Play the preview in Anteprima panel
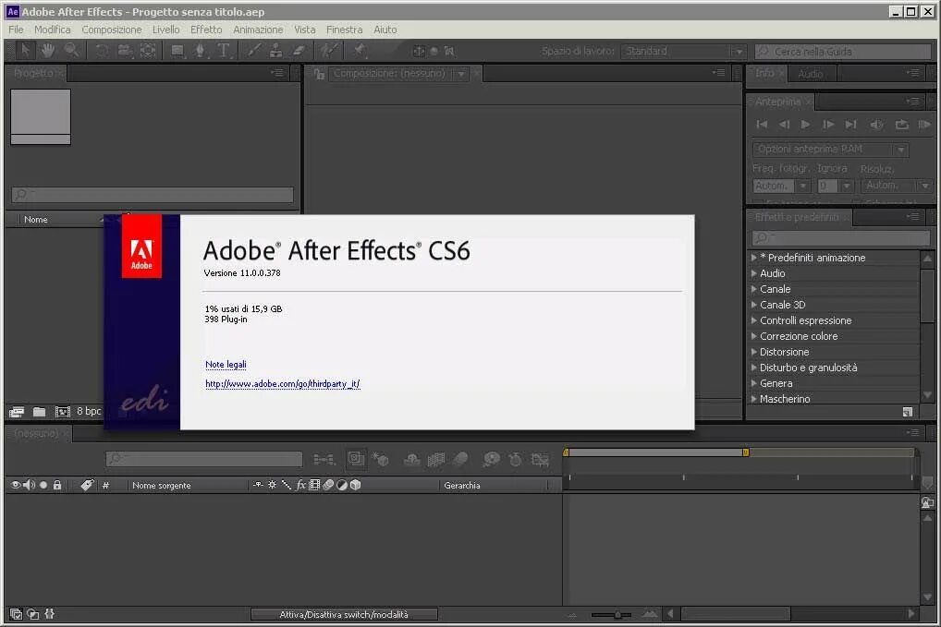 click(805, 125)
